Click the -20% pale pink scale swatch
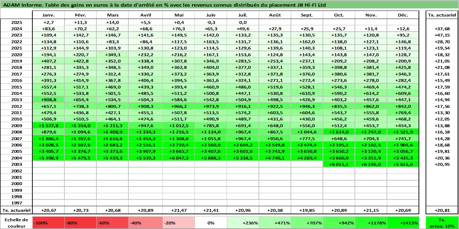This screenshot has height=229, width=459. 179,223
